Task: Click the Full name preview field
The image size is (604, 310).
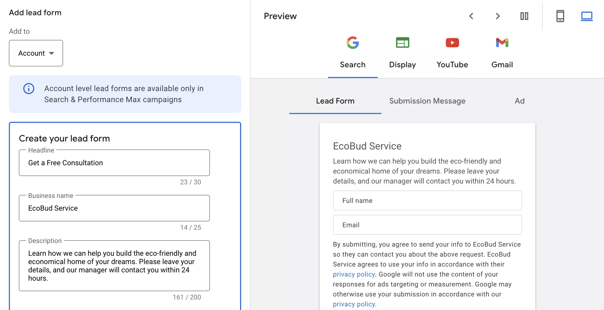Action: point(427,201)
